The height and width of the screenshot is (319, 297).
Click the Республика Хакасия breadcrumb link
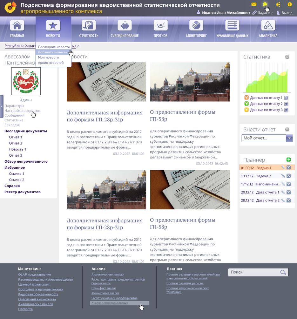(20, 46)
